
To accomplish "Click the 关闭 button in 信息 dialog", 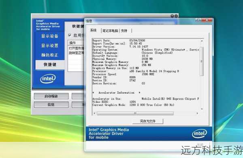I will point(200,145).
